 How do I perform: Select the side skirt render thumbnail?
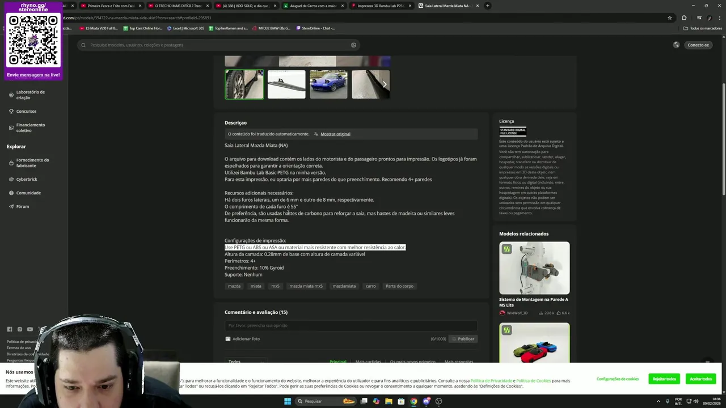[x=286, y=84]
